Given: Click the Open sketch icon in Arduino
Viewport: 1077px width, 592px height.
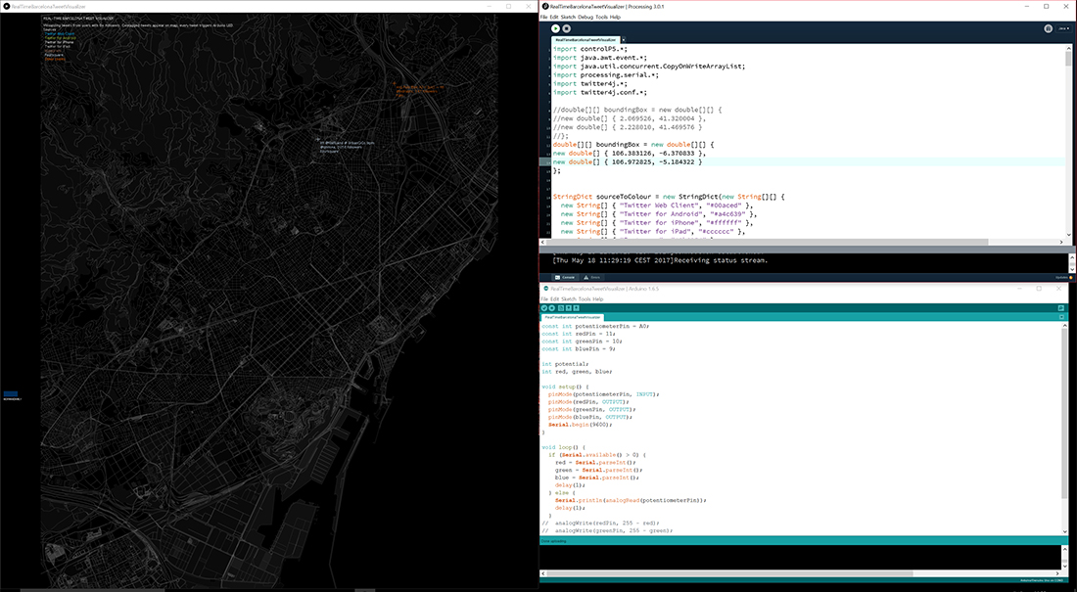Looking at the screenshot, I should tap(568, 308).
